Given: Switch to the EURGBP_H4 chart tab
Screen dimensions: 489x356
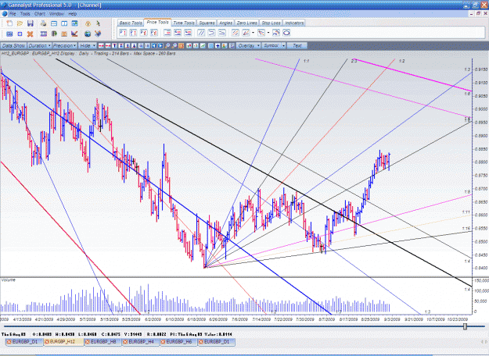Looking at the screenshot, I should coord(141,342).
